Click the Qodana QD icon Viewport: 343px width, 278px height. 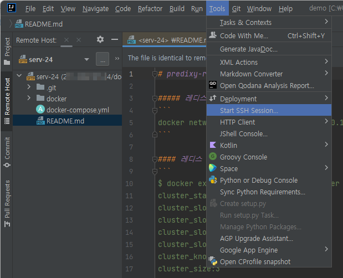213,85
